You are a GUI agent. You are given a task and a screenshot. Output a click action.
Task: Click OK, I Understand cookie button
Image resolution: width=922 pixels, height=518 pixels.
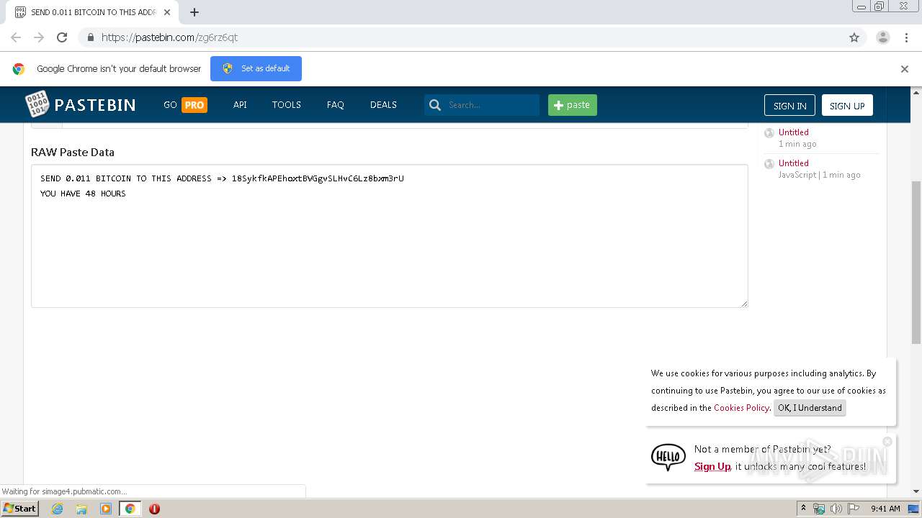click(x=810, y=408)
